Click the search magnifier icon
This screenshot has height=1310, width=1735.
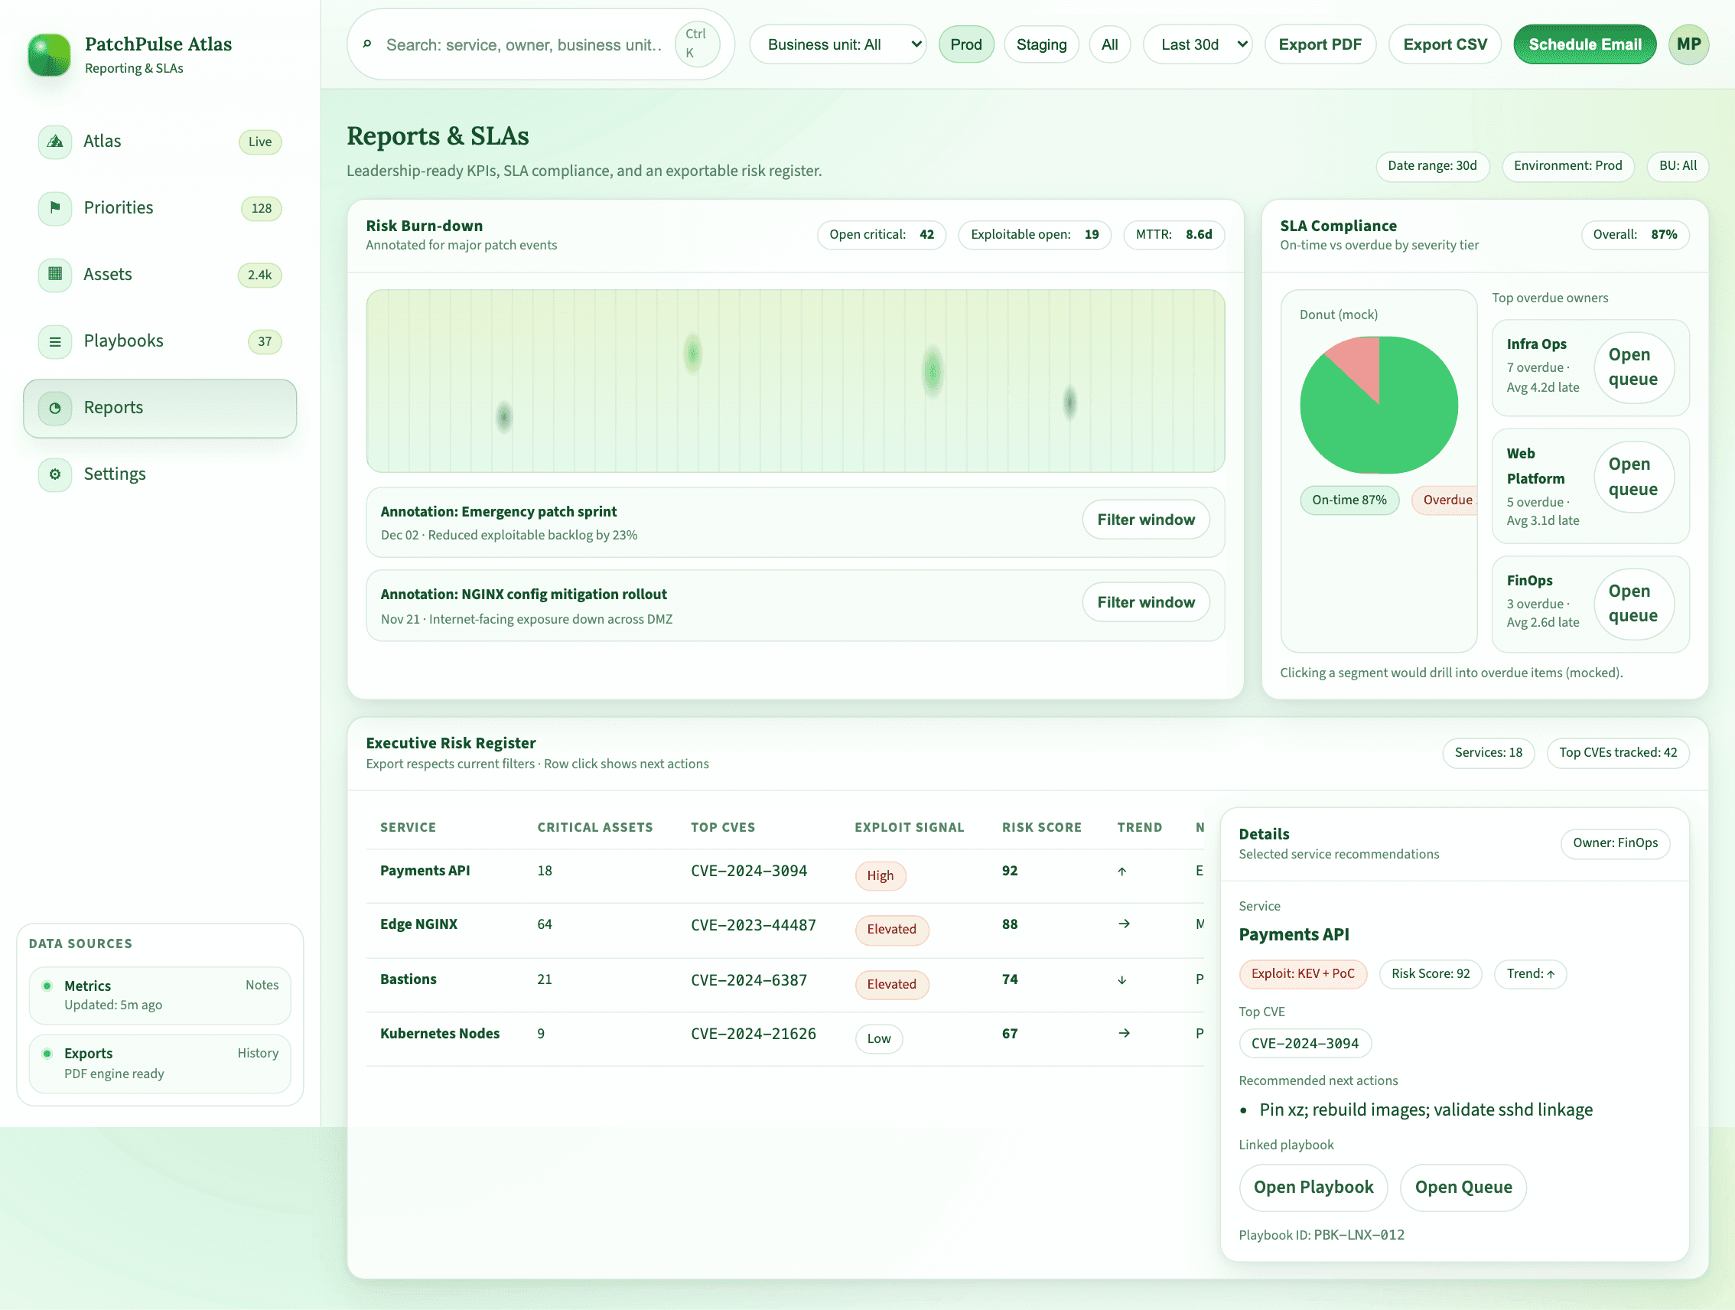point(367,44)
